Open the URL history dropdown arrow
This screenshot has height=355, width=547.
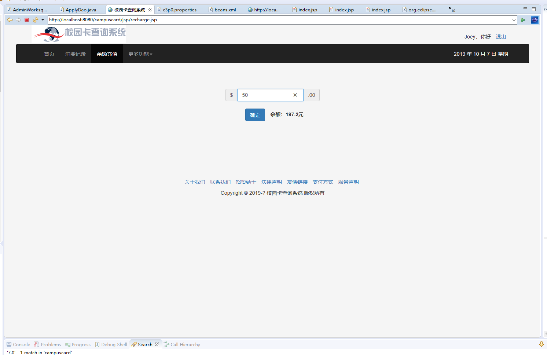[x=514, y=20]
